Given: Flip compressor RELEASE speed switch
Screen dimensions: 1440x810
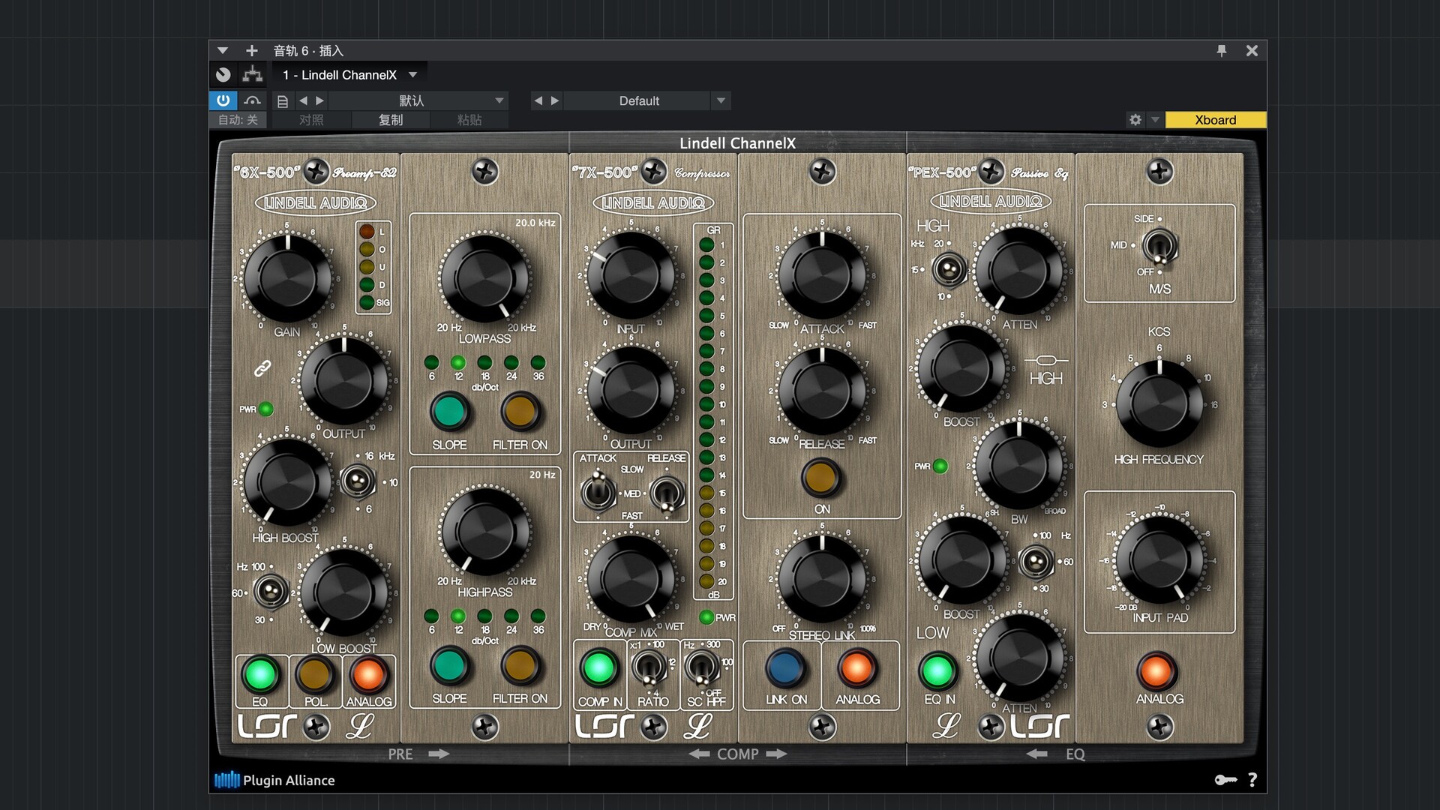Looking at the screenshot, I should tap(667, 494).
